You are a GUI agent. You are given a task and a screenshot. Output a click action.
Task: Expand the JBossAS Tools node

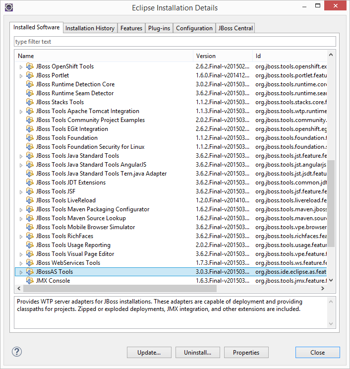tap(21, 272)
